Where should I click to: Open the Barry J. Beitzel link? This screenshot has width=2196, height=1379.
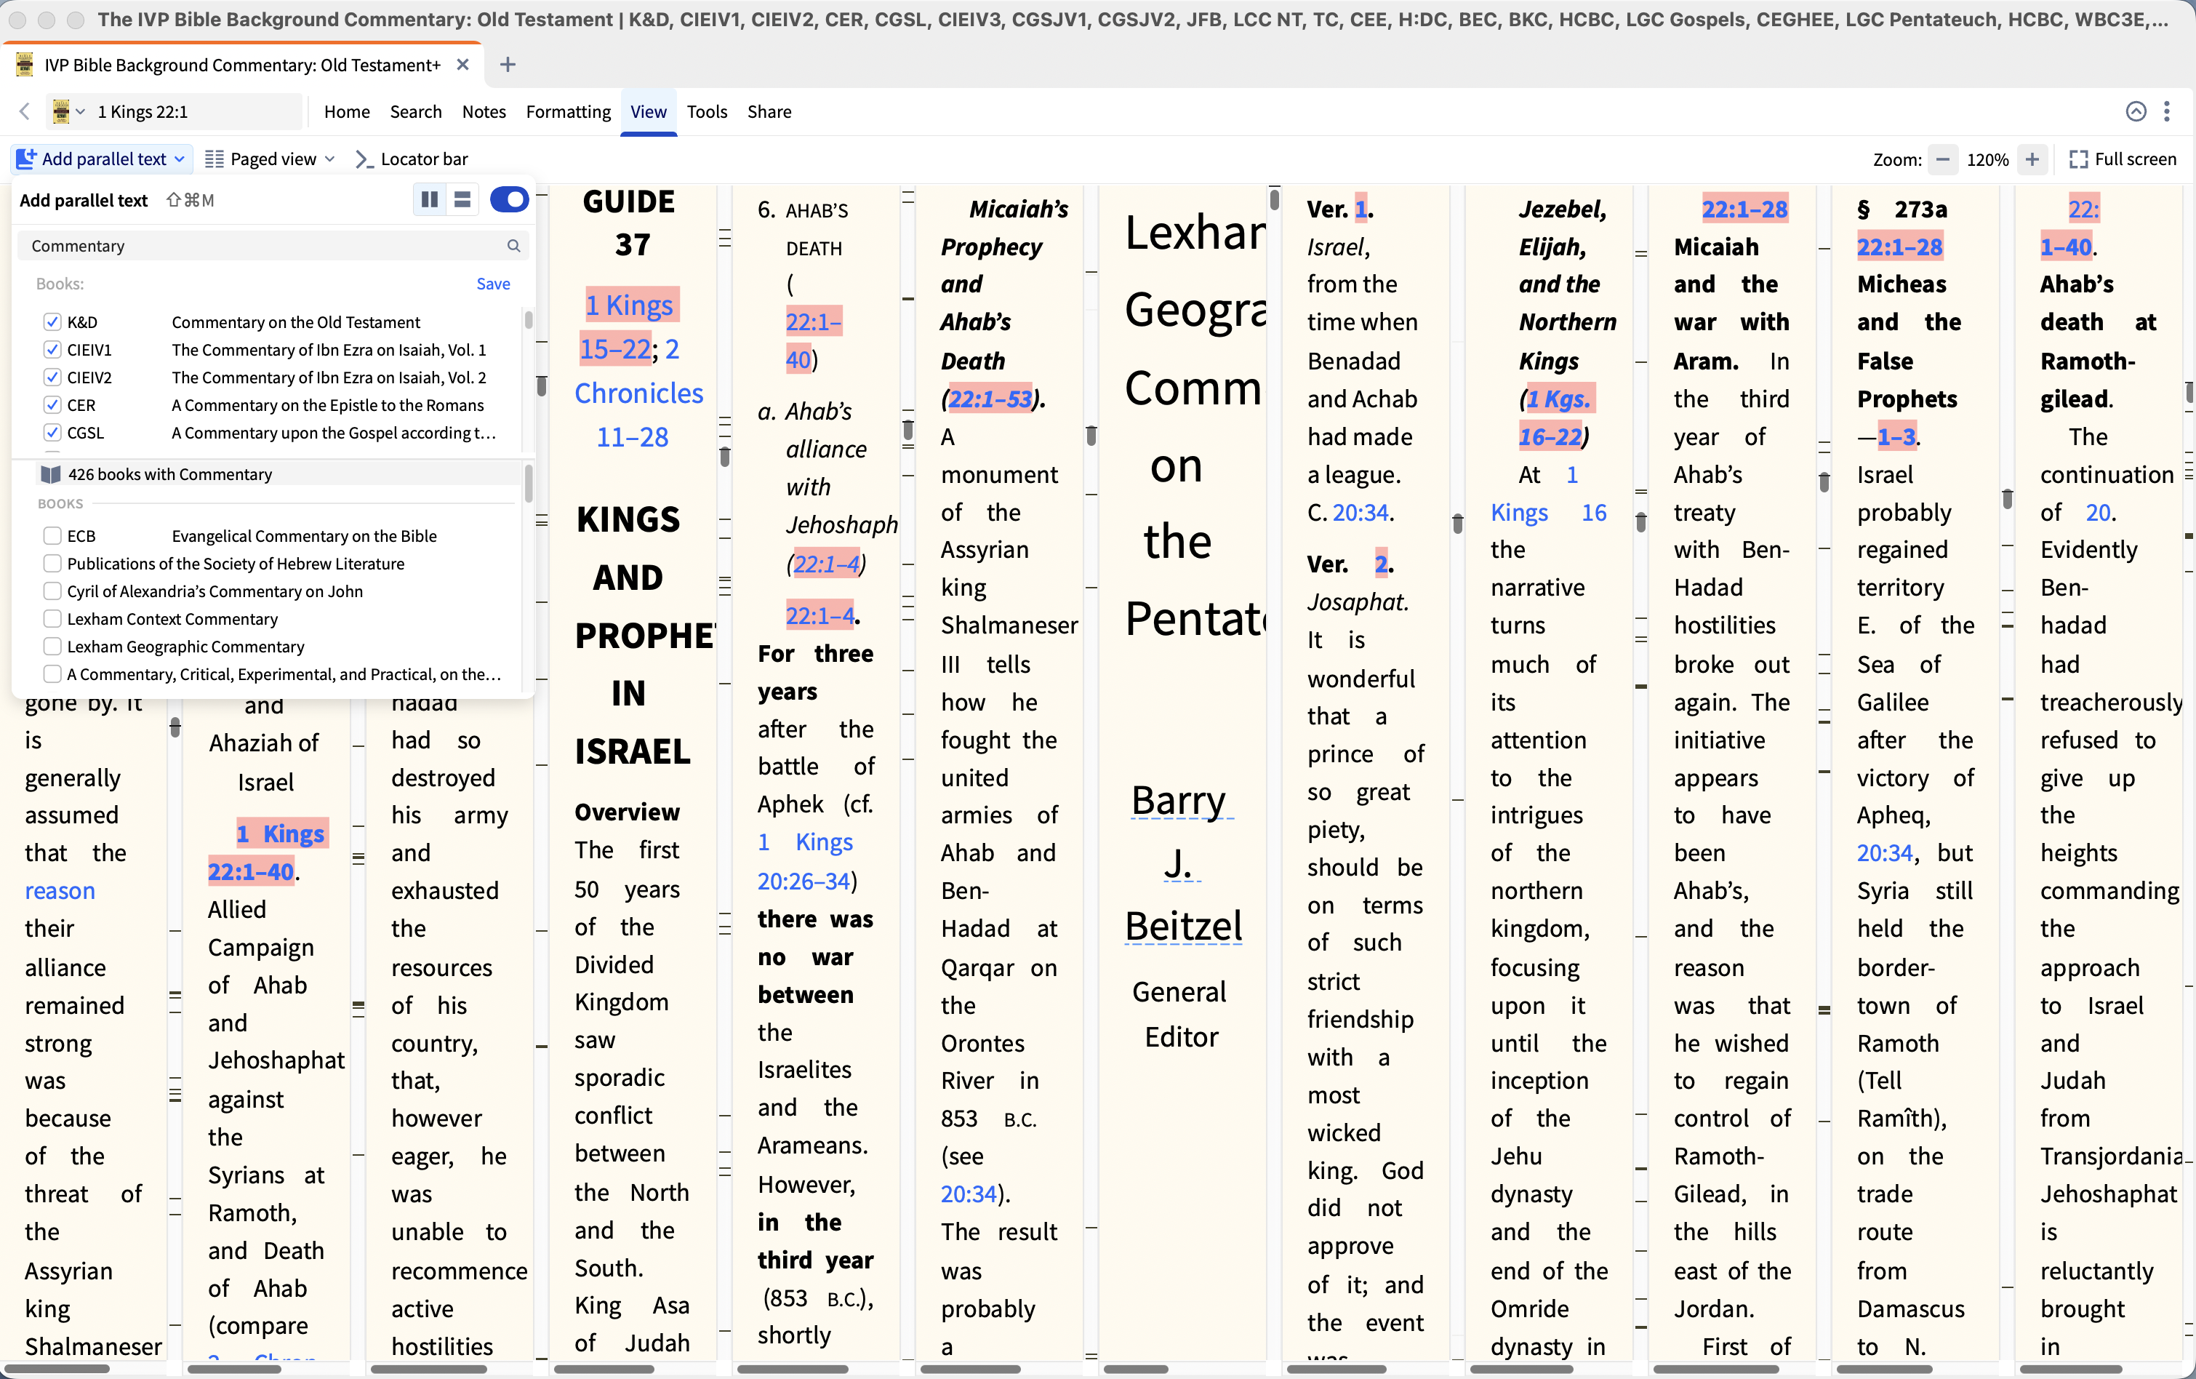point(1182,863)
